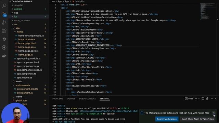Open home.page.spec.ts file
Image resolution: width=219 pixels, height=123 pixels.
coord(29,51)
